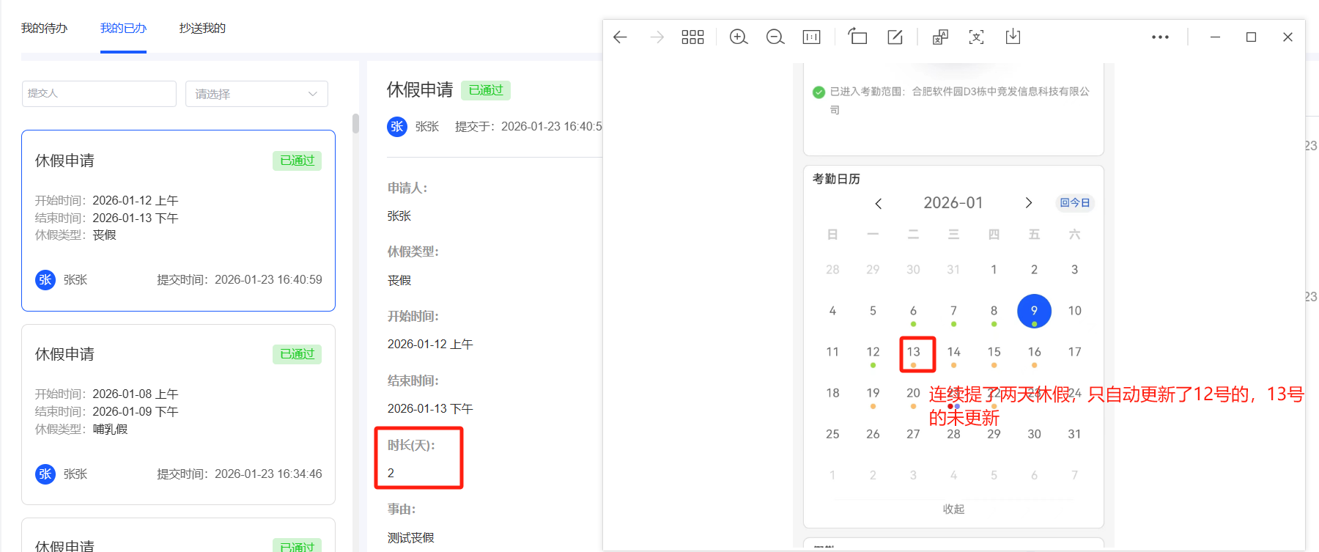Open the thumbnail grid view in the viewer
The height and width of the screenshot is (552, 1319).
[692, 37]
